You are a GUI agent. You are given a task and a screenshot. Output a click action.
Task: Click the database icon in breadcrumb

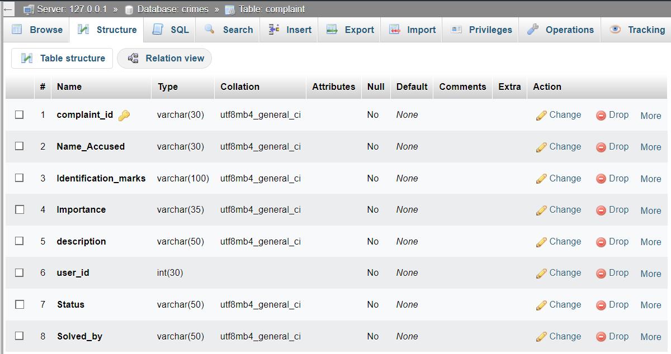pos(129,9)
